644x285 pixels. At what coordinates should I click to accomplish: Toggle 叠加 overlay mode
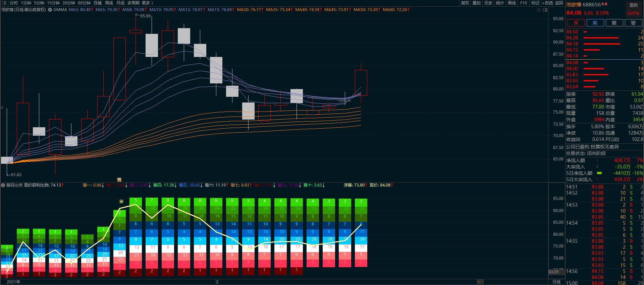[477, 3]
